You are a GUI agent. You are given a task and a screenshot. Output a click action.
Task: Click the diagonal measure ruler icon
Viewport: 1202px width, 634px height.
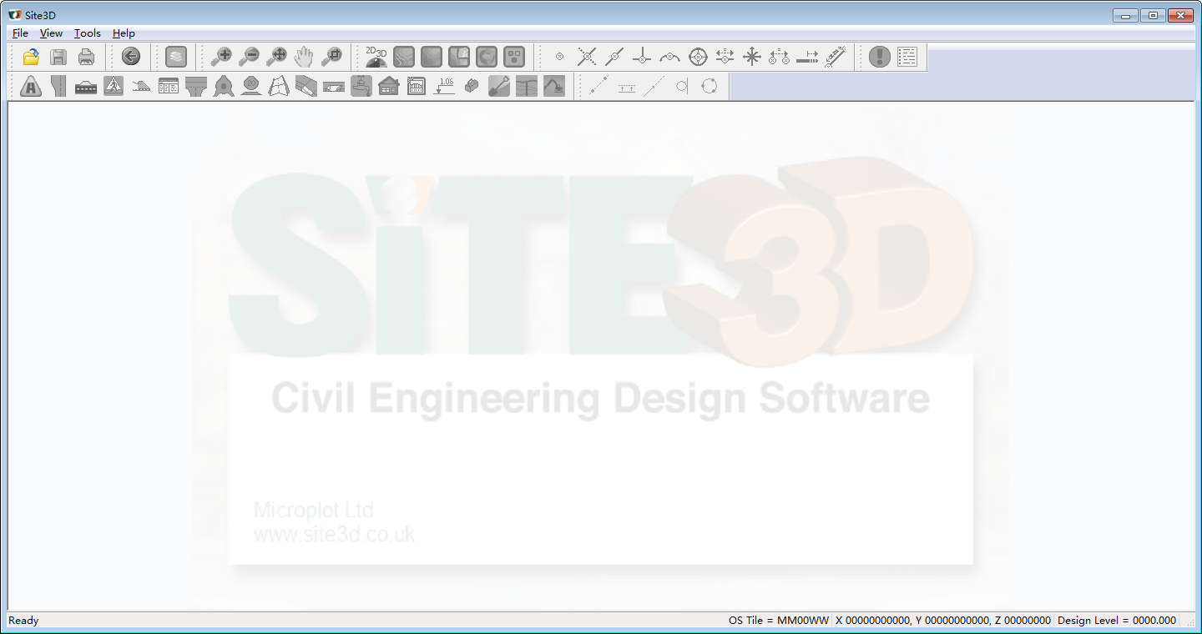(835, 57)
